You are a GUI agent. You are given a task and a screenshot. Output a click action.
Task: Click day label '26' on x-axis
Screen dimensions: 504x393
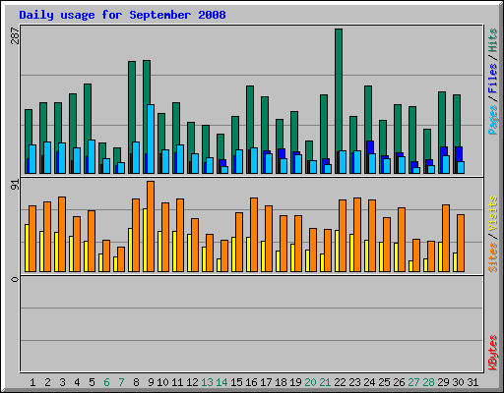[399, 382]
